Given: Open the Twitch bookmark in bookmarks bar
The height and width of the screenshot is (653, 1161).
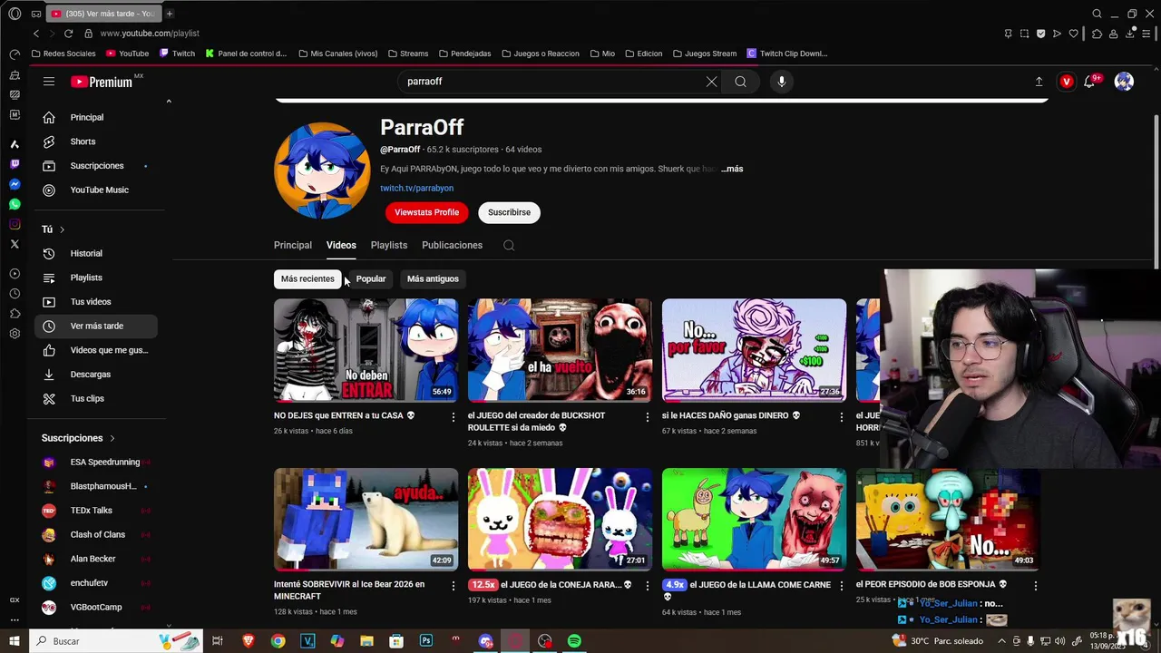Looking at the screenshot, I should (177, 54).
